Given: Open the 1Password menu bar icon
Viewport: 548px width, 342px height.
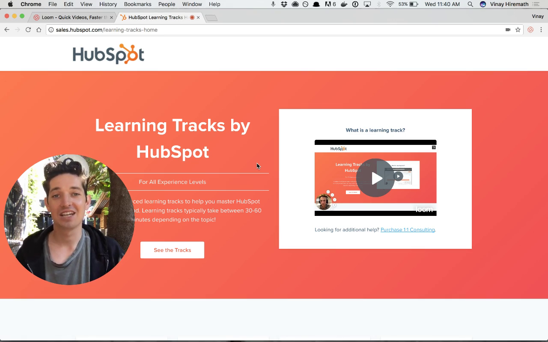Looking at the screenshot, I should click(x=355, y=4).
